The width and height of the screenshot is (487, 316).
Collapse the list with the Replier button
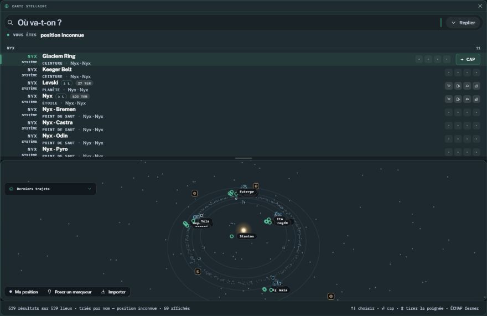click(x=463, y=23)
